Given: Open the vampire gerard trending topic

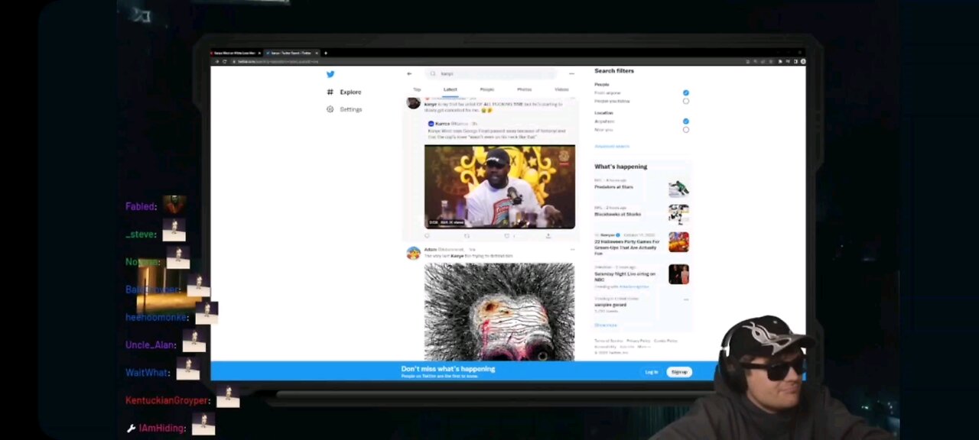Looking at the screenshot, I should (610, 304).
